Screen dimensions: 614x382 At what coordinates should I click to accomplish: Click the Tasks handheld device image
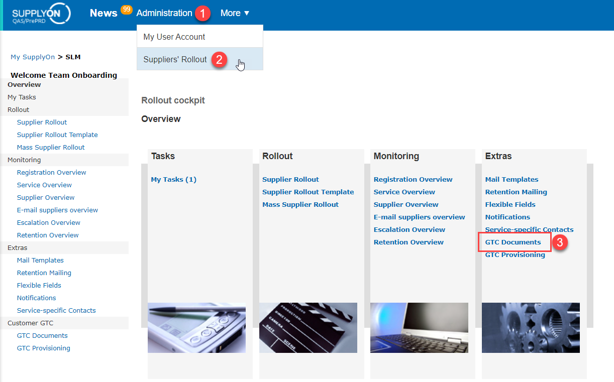(196, 328)
